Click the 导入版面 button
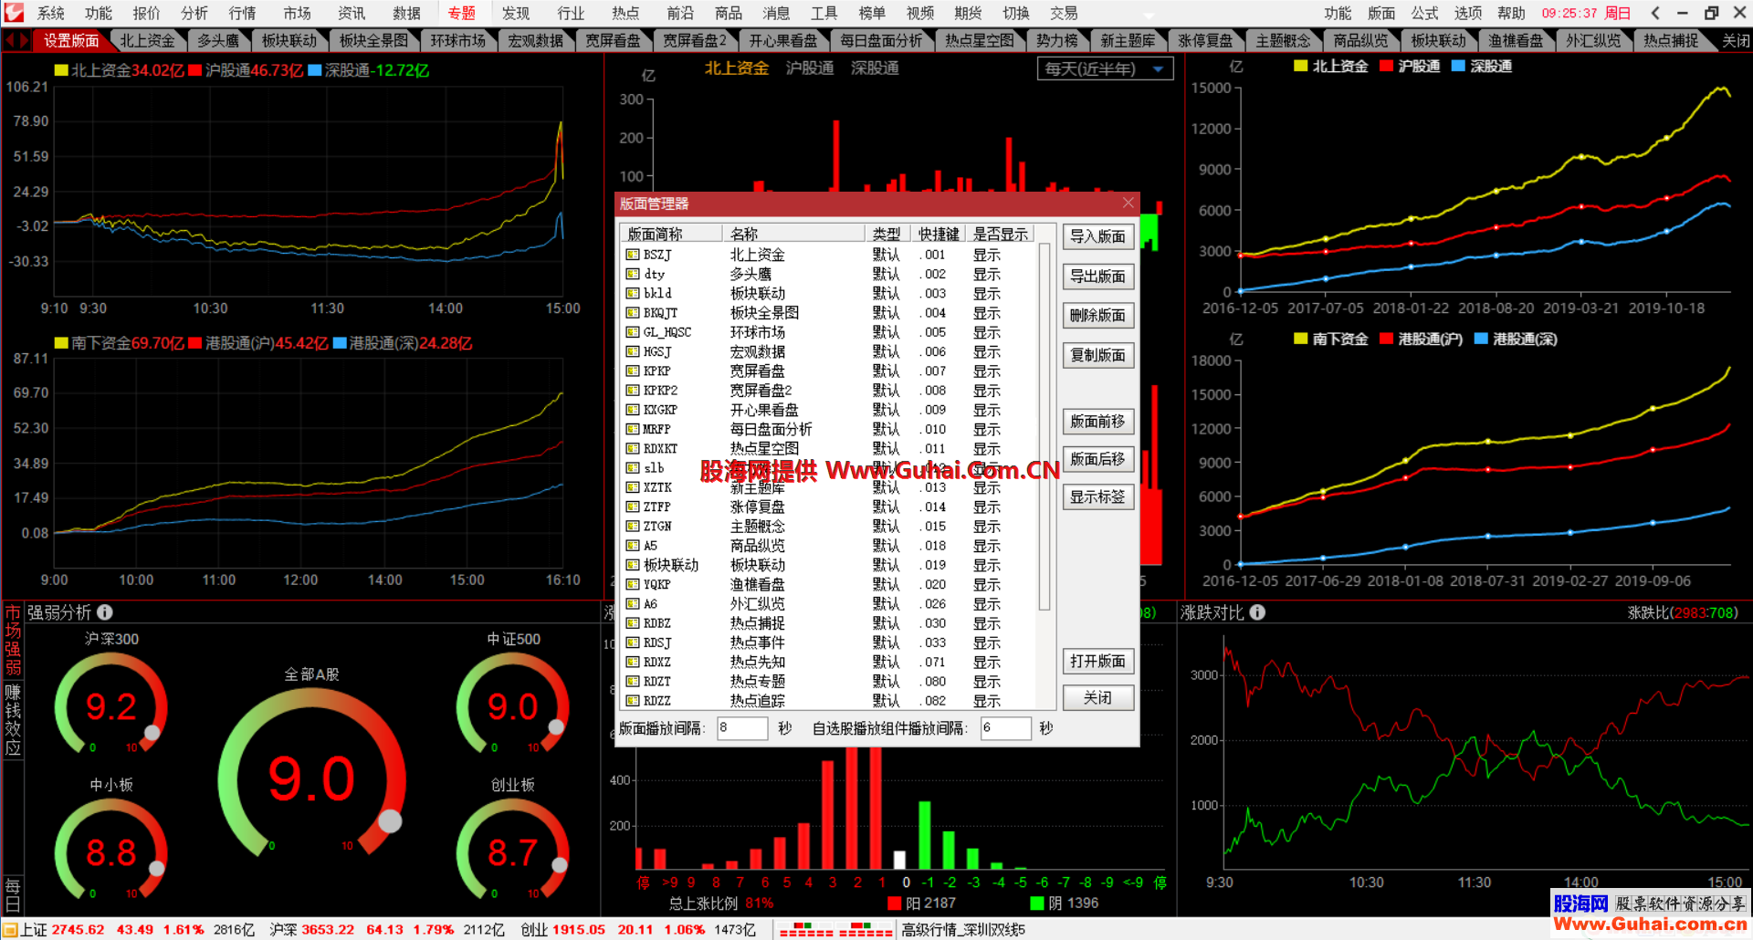The image size is (1753, 940). point(1098,237)
